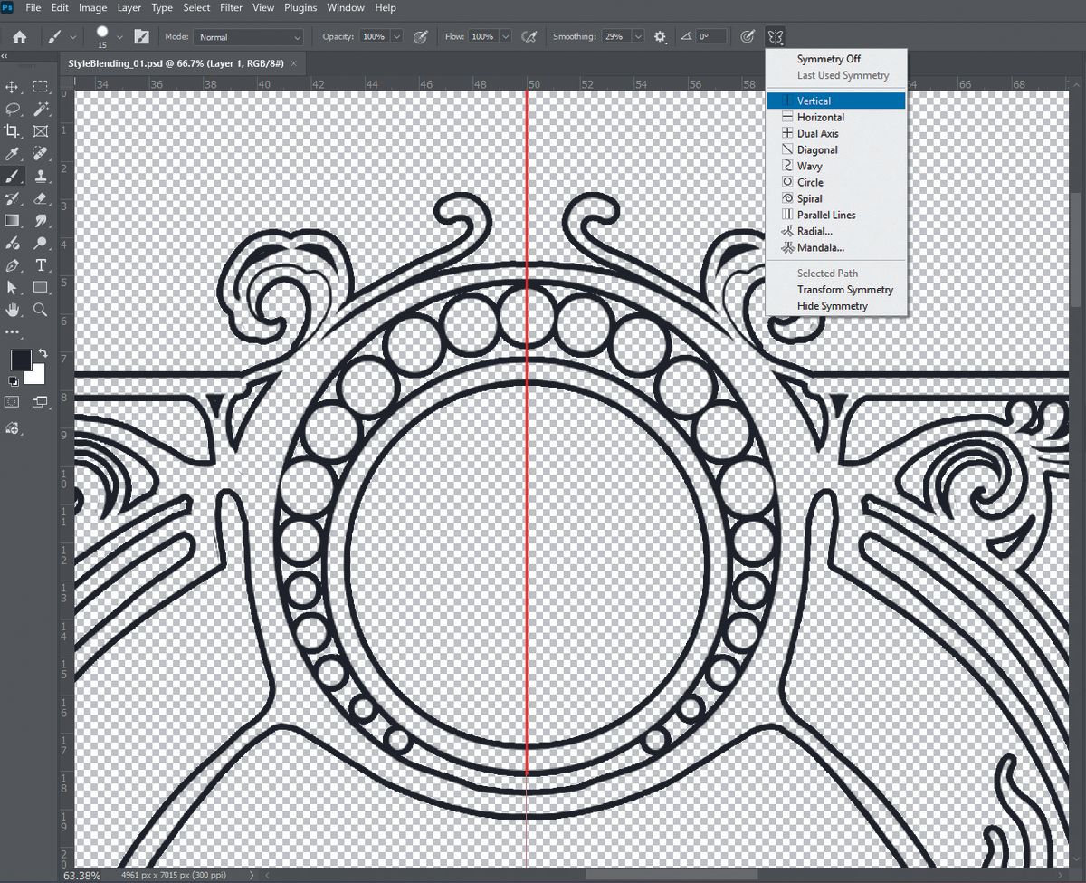Image resolution: width=1086 pixels, height=883 pixels.
Task: Select the Clone Stamp tool
Action: pos(41,176)
